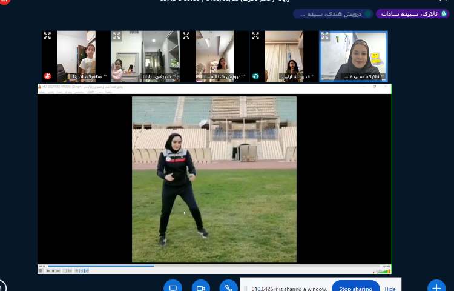
Task: Pause the VLC video playback
Action: 41,271
